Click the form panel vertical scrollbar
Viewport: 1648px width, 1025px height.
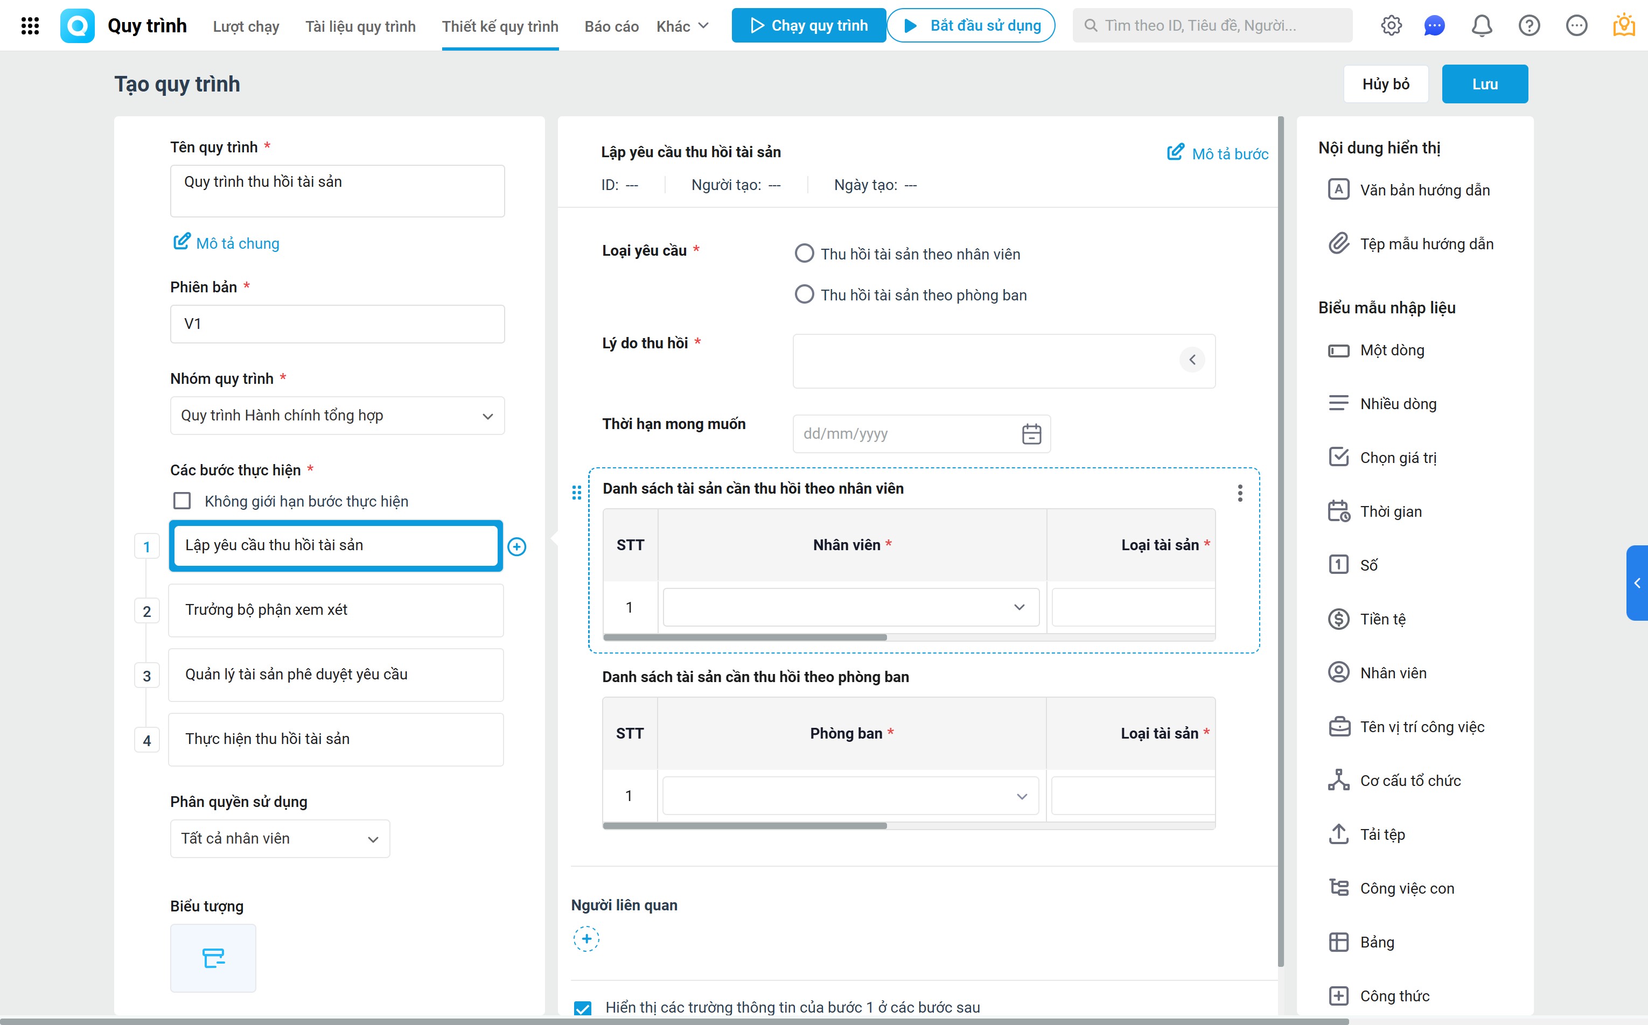click(1280, 542)
